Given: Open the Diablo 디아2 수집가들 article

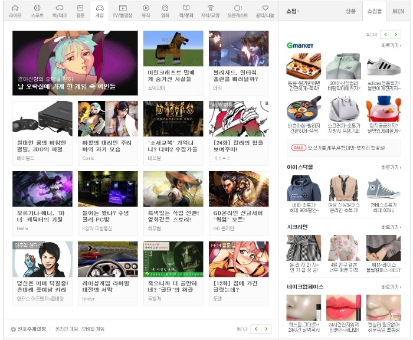Looking at the screenshot, I should 173,133.
